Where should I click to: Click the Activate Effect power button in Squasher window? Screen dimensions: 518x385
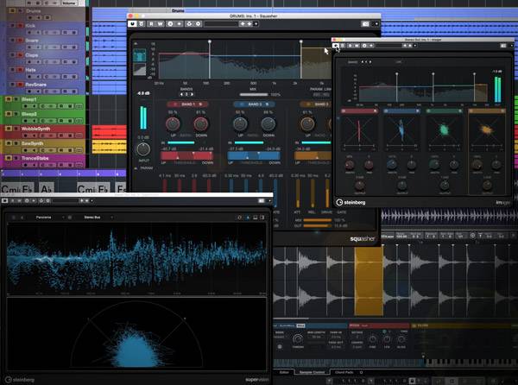click(x=132, y=24)
